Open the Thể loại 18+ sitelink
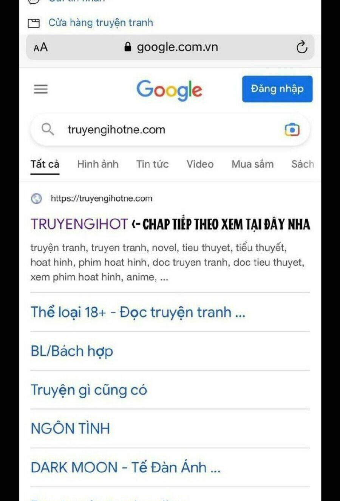This screenshot has width=340, height=501. click(x=138, y=313)
